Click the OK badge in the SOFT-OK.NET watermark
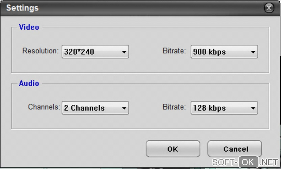This screenshot has height=169, width=281. click(x=248, y=162)
